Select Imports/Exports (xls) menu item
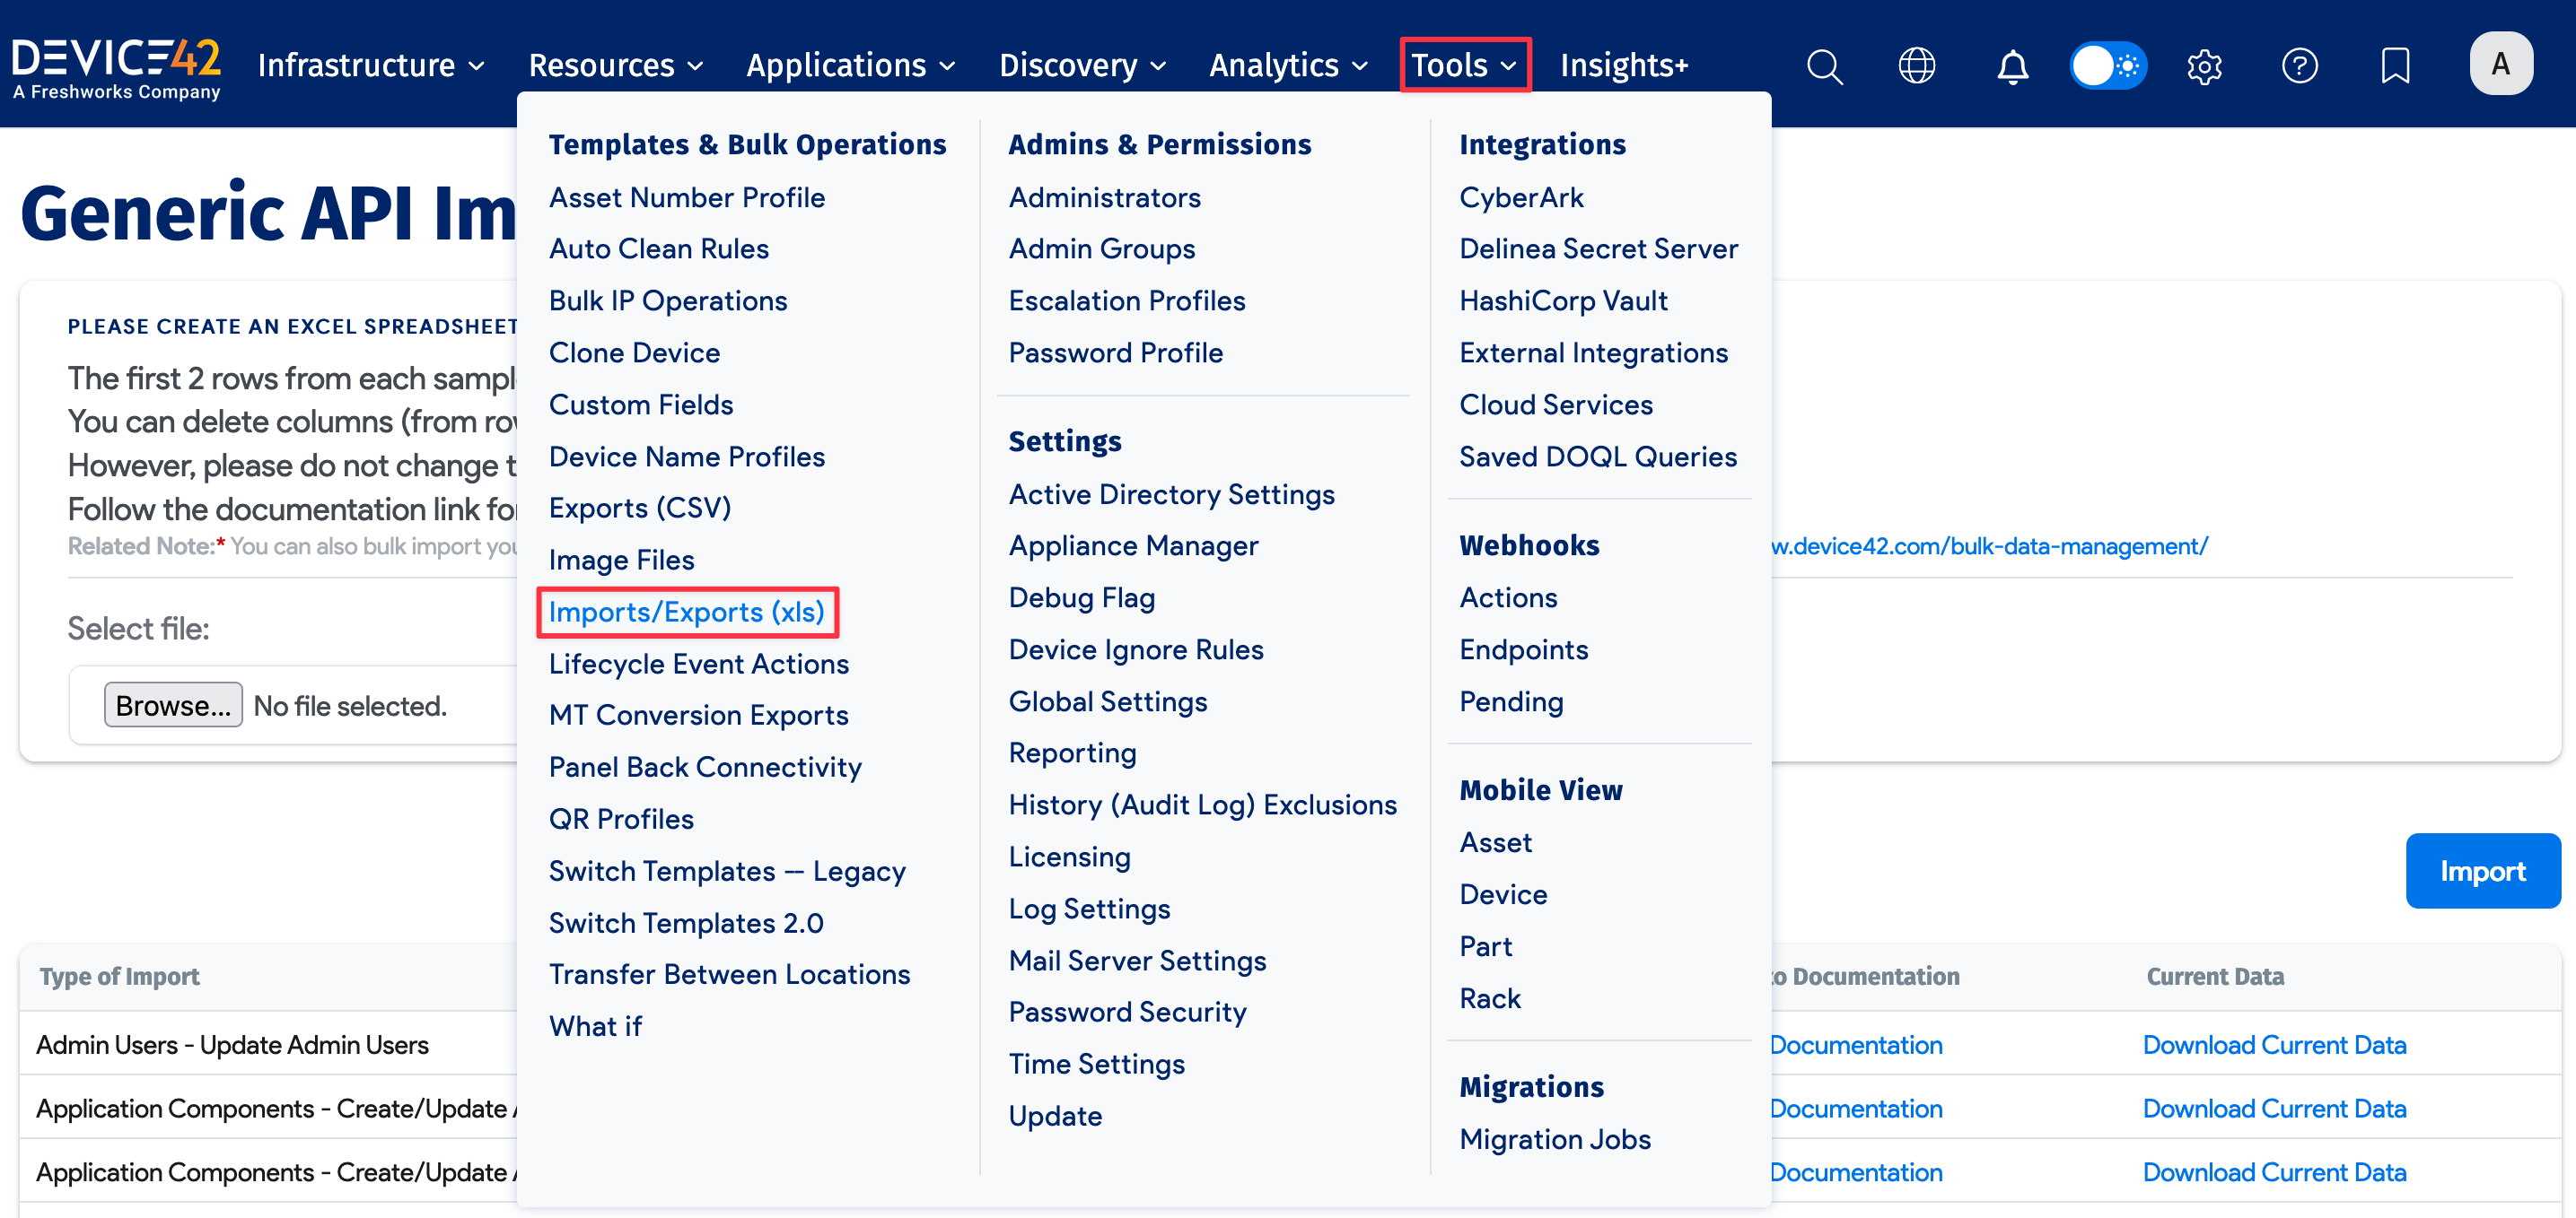 tap(686, 613)
